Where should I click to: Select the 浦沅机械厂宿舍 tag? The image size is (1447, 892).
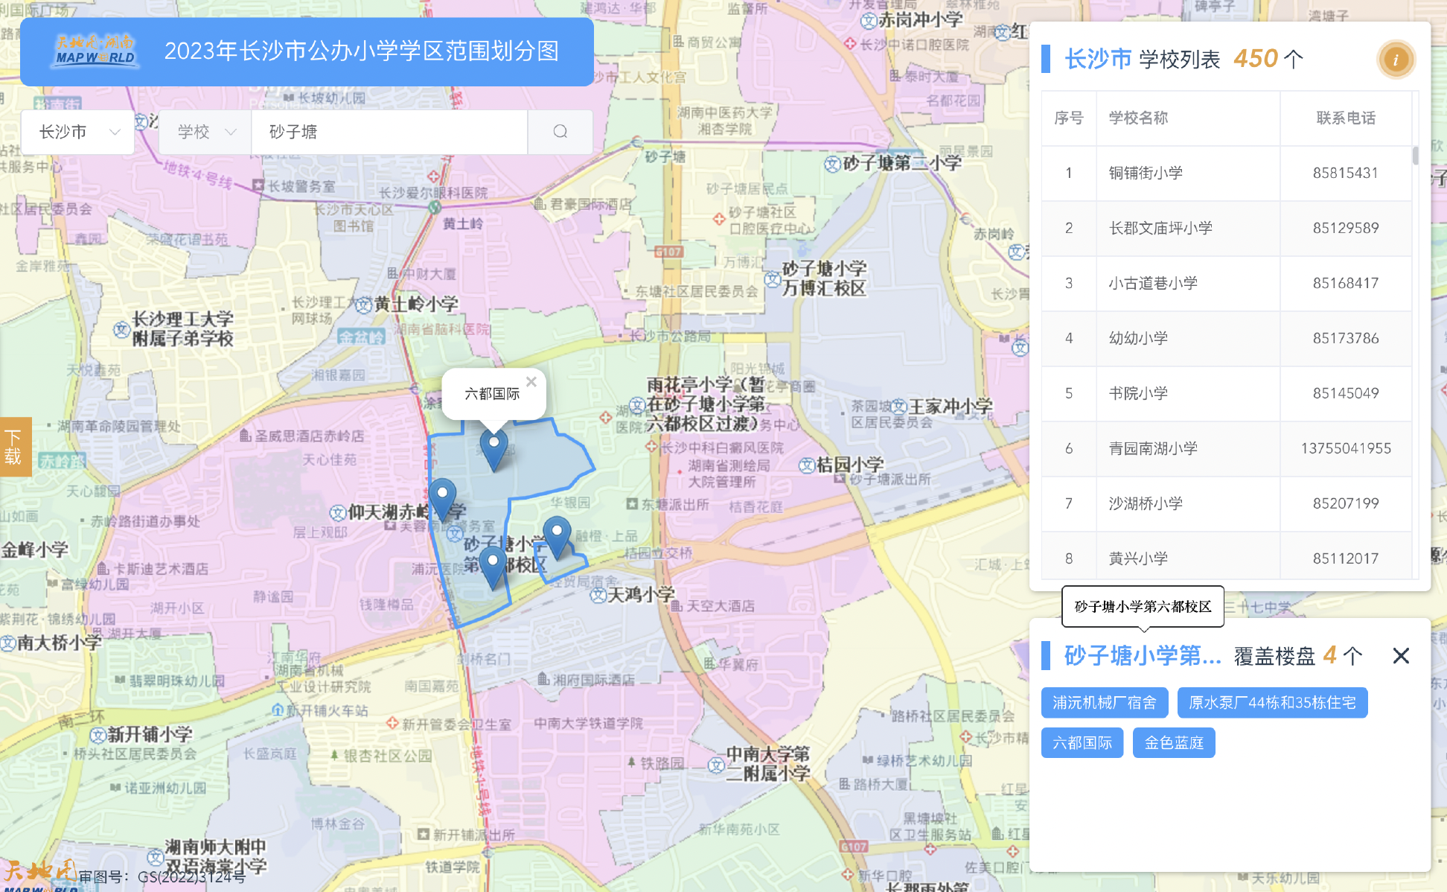[x=1104, y=703]
